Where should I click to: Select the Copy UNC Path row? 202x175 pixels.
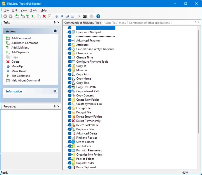pos(86,87)
